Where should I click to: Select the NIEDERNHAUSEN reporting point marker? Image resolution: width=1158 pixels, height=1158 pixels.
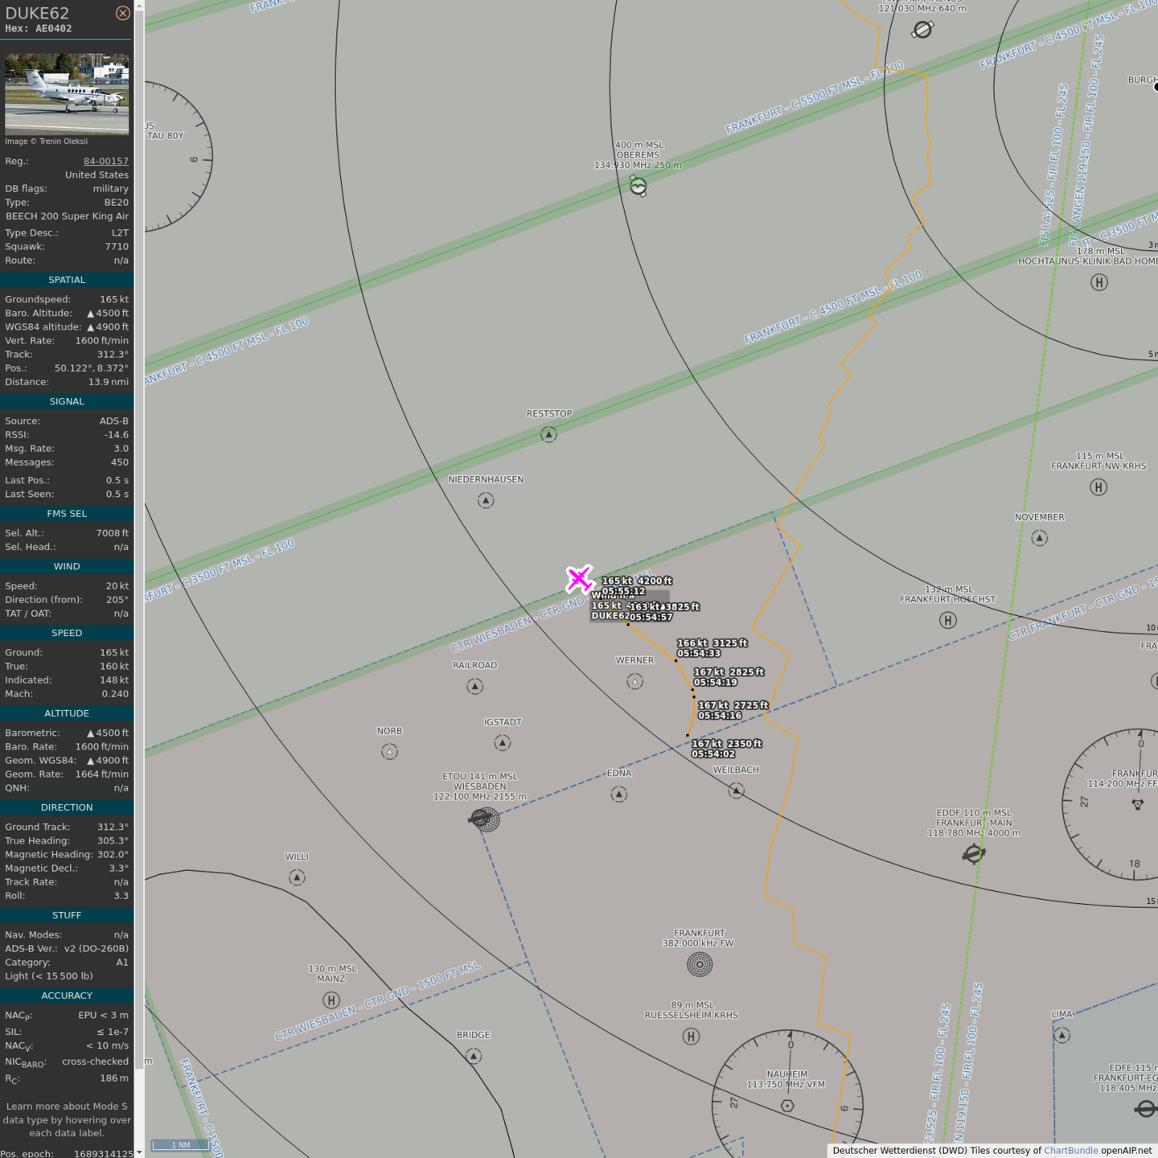pos(486,500)
